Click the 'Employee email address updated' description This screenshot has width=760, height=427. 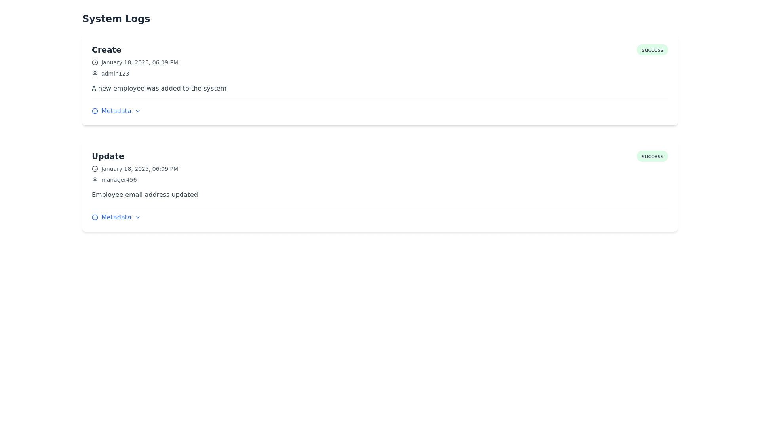pyautogui.click(x=145, y=195)
